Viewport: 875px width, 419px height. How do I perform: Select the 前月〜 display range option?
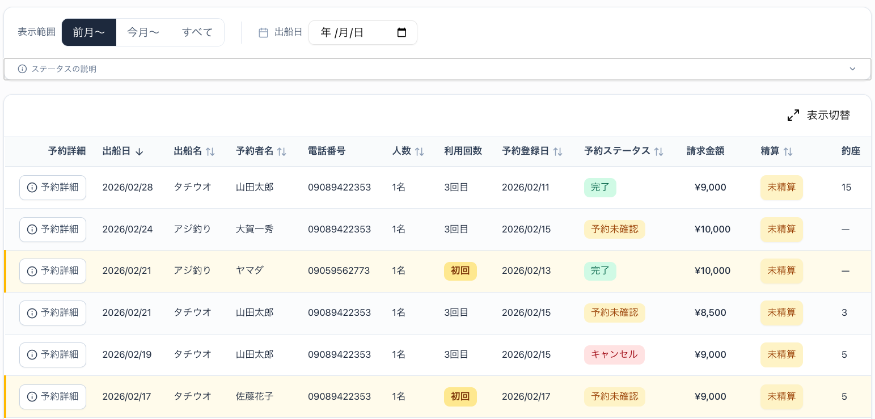coord(88,32)
